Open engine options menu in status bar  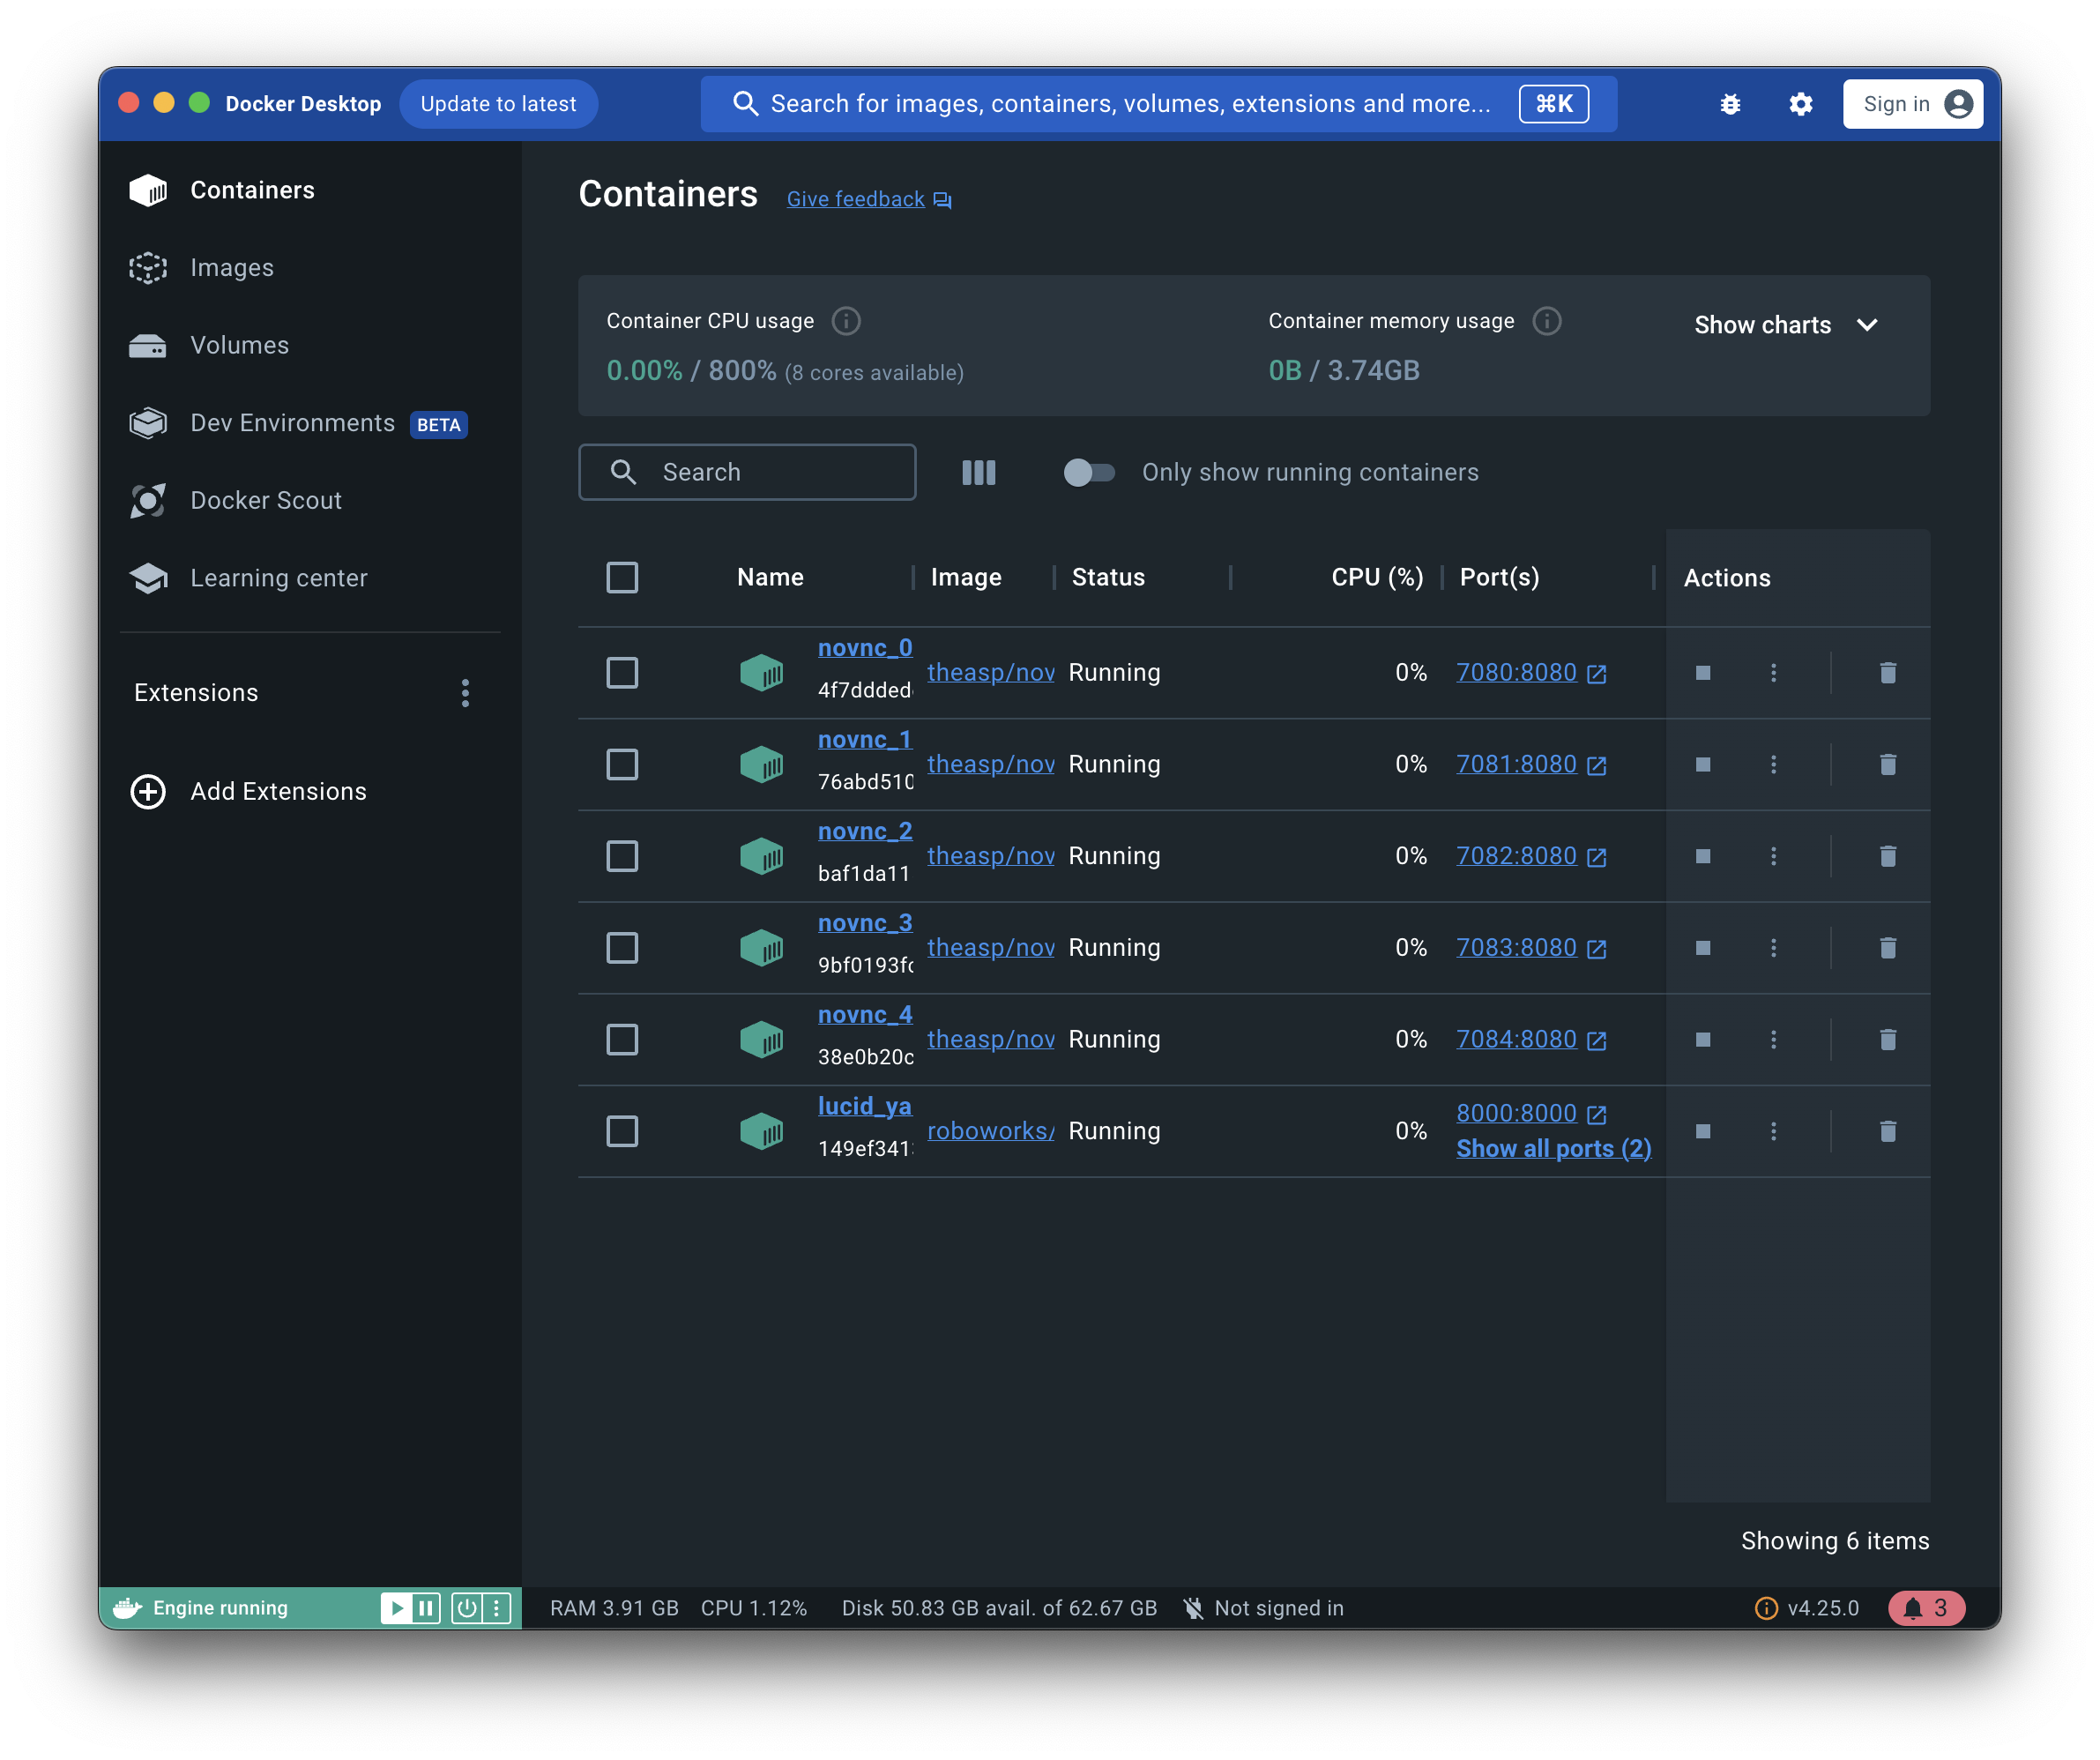pyautogui.click(x=496, y=1608)
